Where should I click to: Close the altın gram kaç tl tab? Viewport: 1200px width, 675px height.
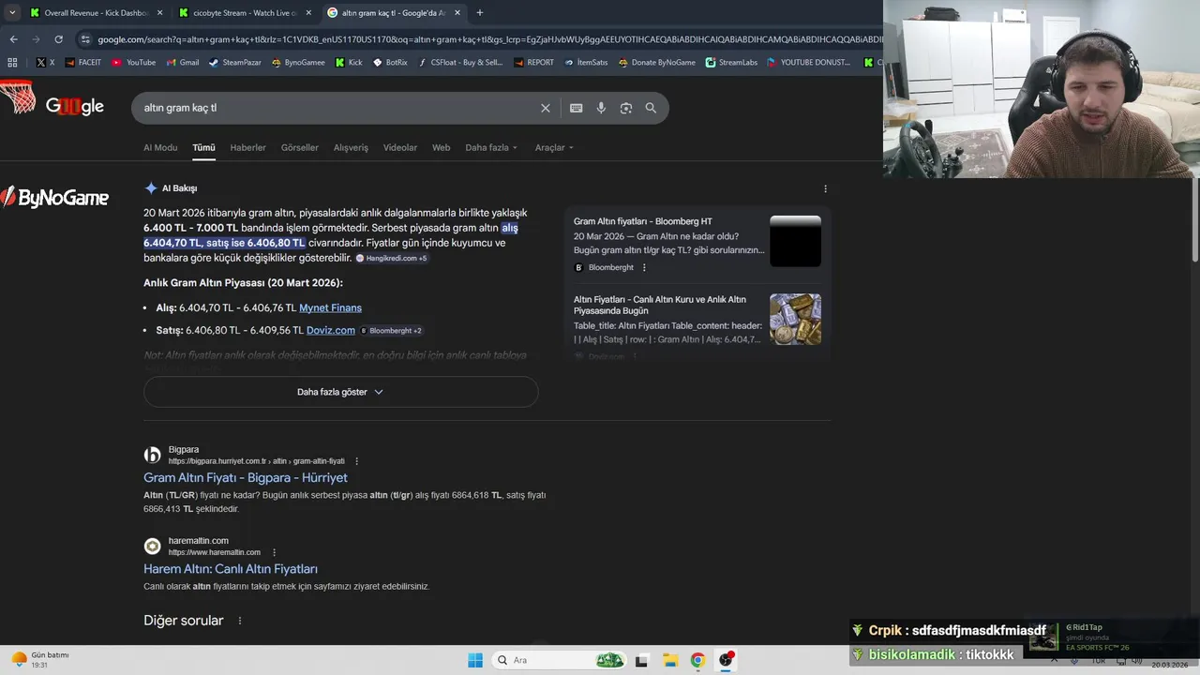[x=457, y=13]
